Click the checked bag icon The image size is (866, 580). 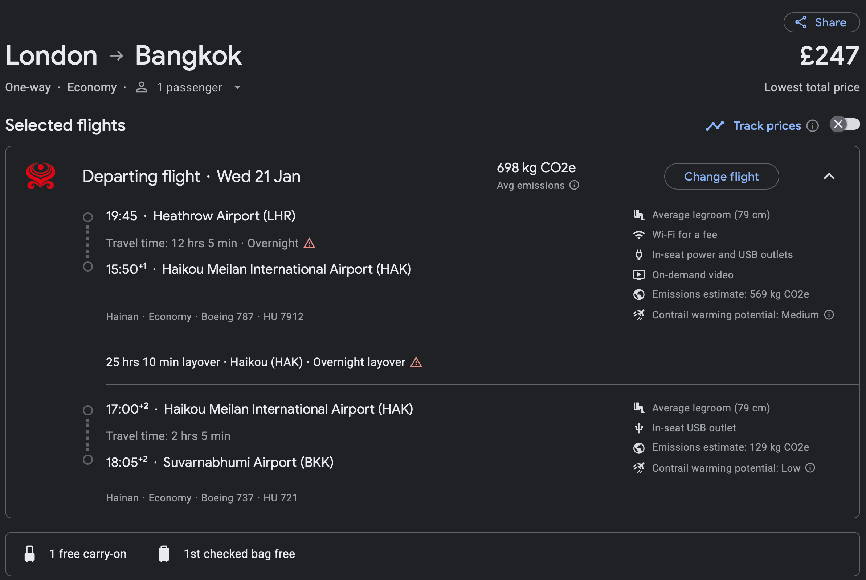[164, 553]
